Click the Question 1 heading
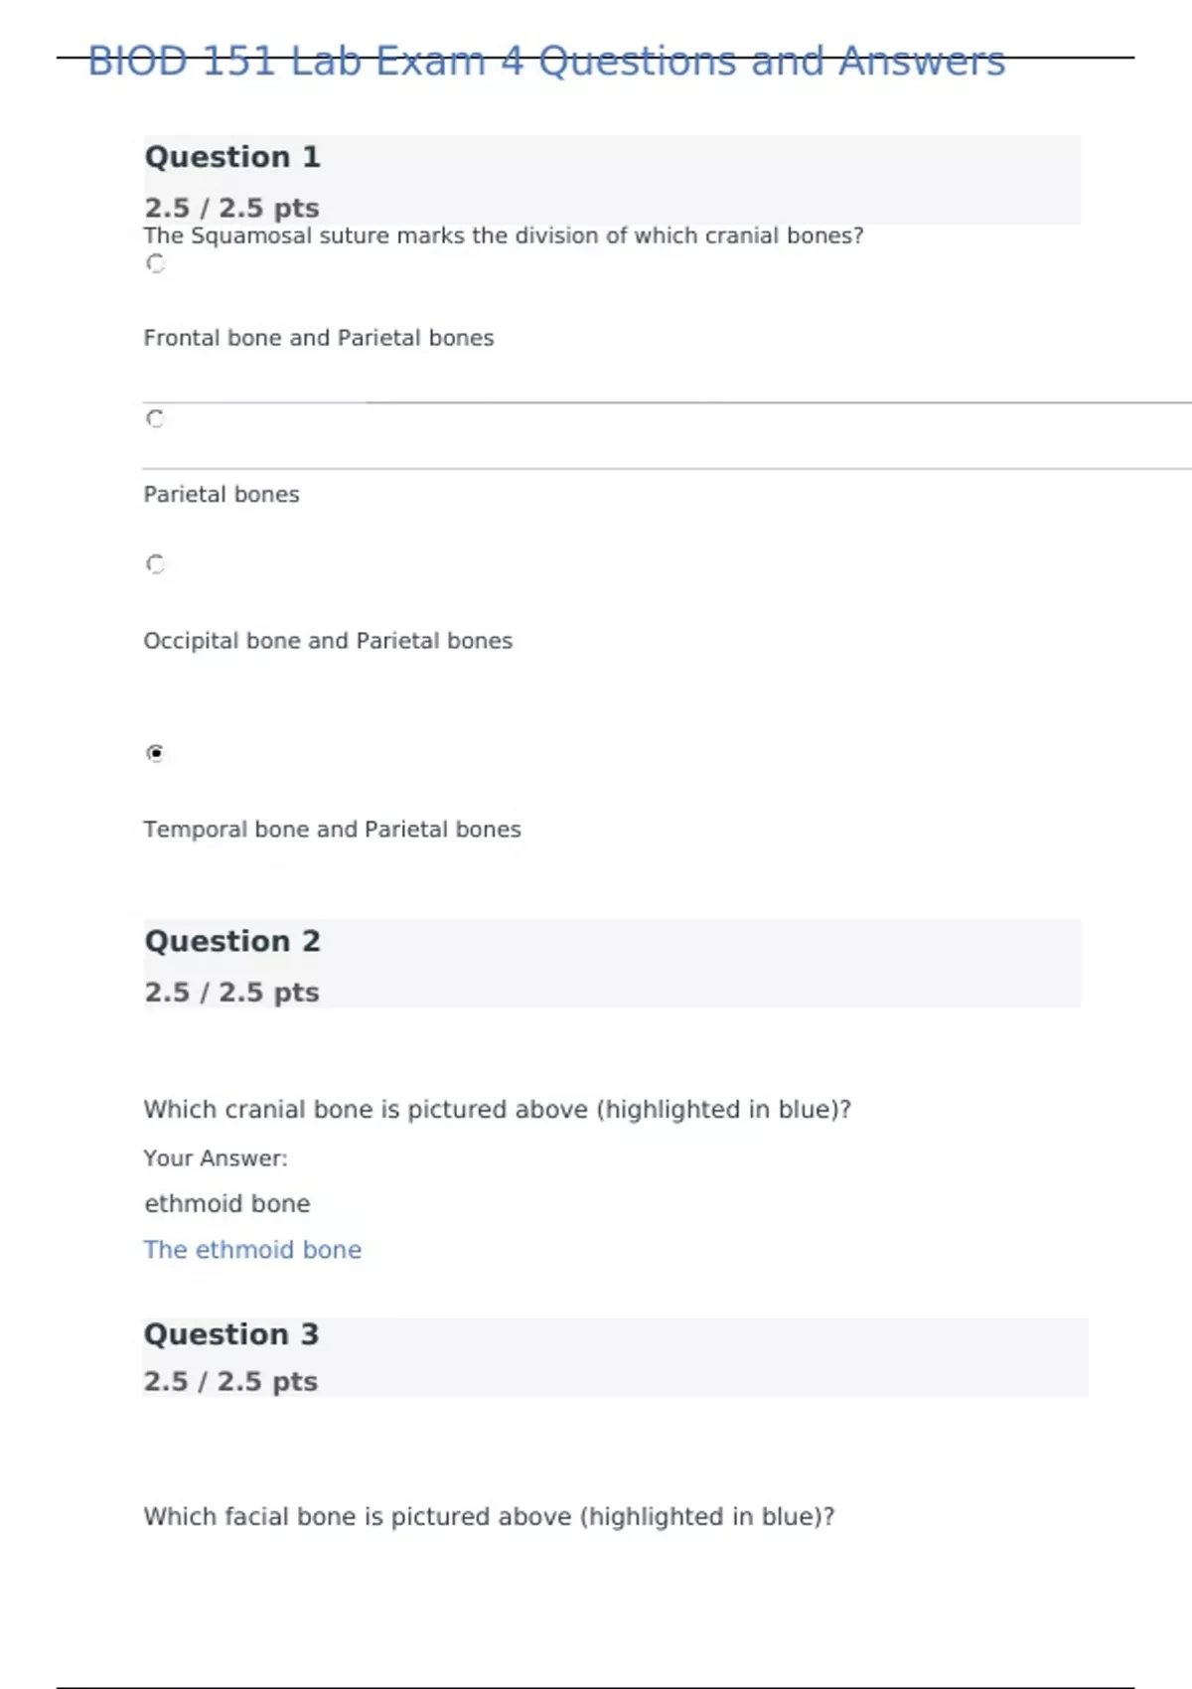 pyautogui.click(x=232, y=157)
